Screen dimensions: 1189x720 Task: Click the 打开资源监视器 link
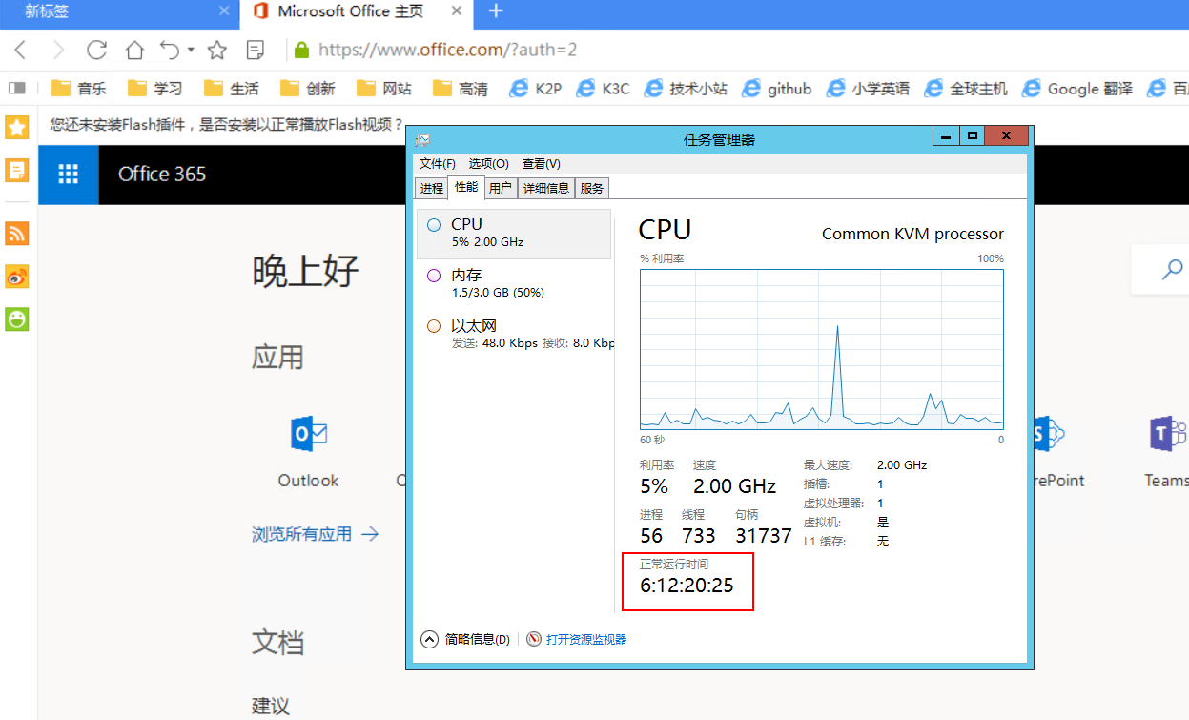tap(586, 639)
